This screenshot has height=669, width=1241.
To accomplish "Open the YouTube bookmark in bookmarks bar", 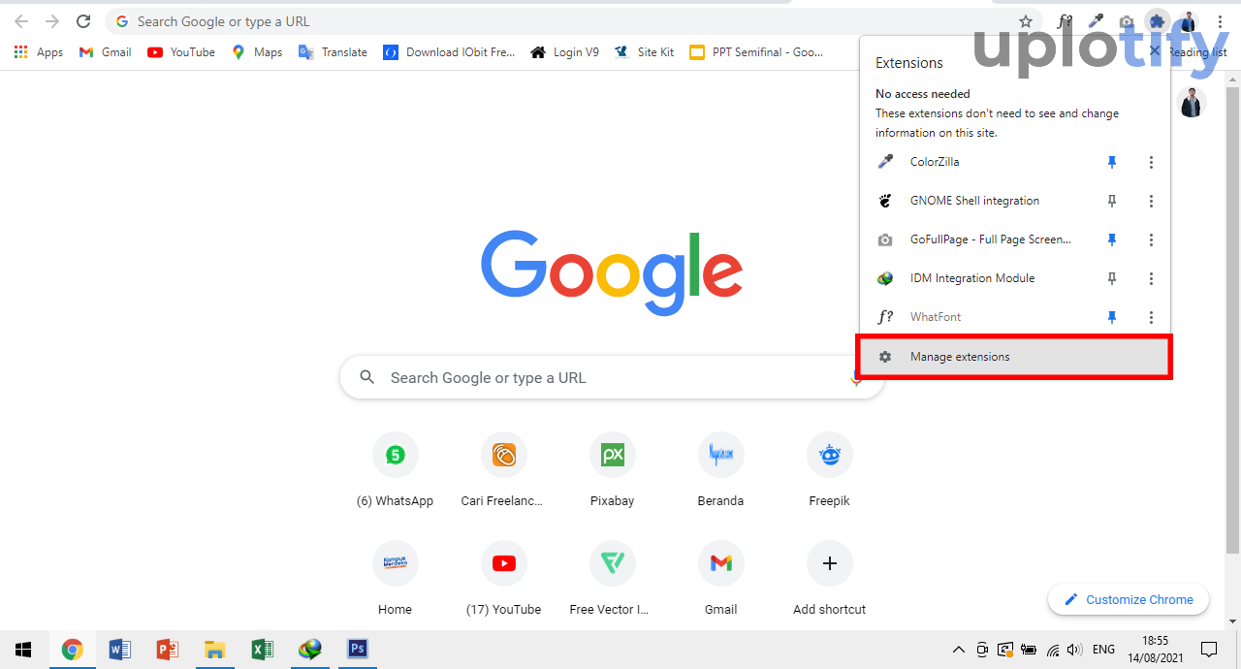I will tap(181, 52).
